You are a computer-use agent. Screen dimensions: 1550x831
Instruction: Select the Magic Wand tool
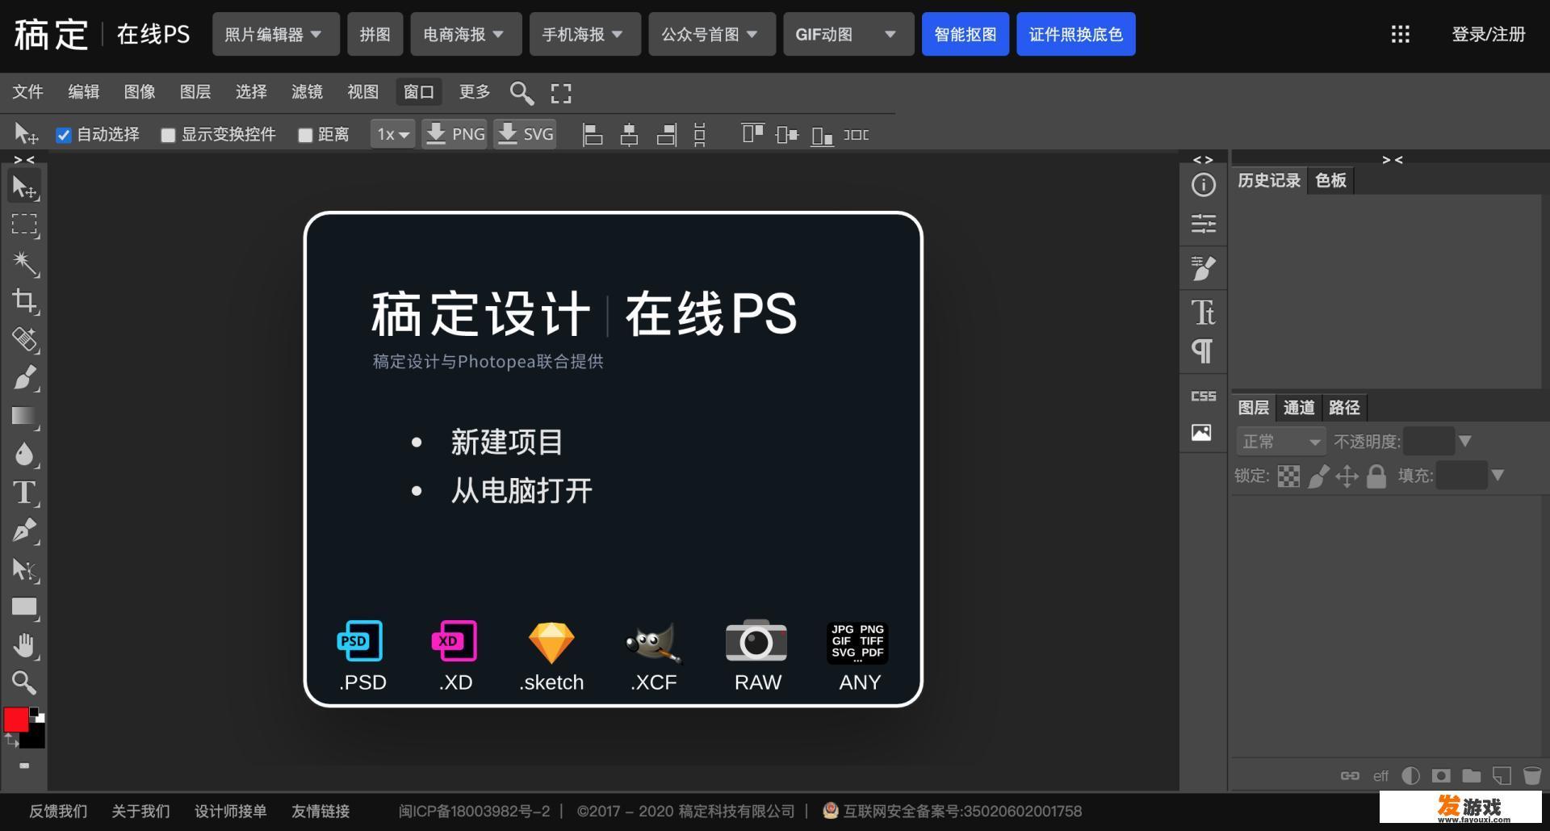point(24,262)
